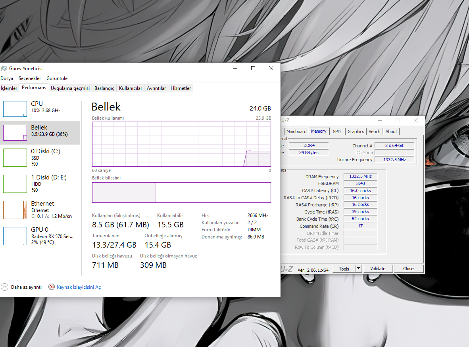This screenshot has width=469, height=347.
Task: Click the 24.0 GB total memory label
Action: click(260, 109)
